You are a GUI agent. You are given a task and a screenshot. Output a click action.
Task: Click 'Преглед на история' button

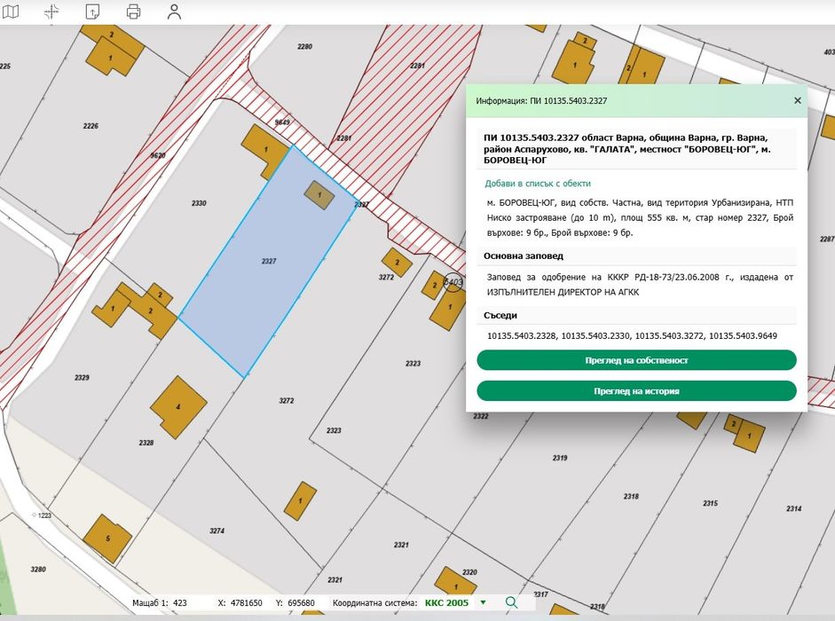click(636, 391)
